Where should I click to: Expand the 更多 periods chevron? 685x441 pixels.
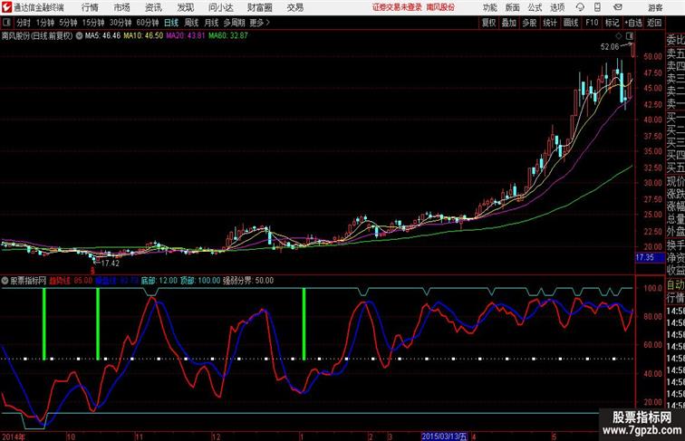point(260,23)
